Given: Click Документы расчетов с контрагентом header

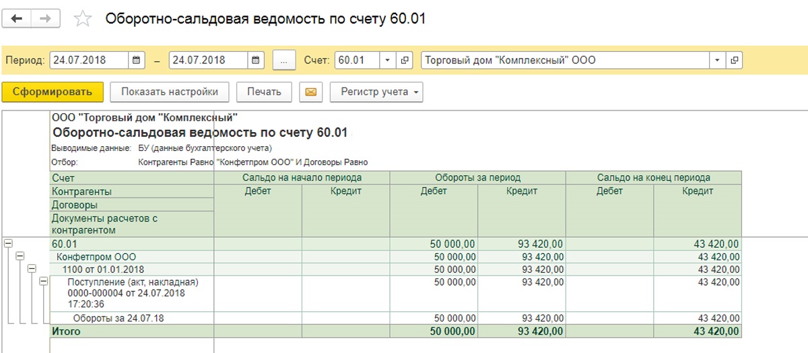Looking at the screenshot, I should click(x=132, y=224).
